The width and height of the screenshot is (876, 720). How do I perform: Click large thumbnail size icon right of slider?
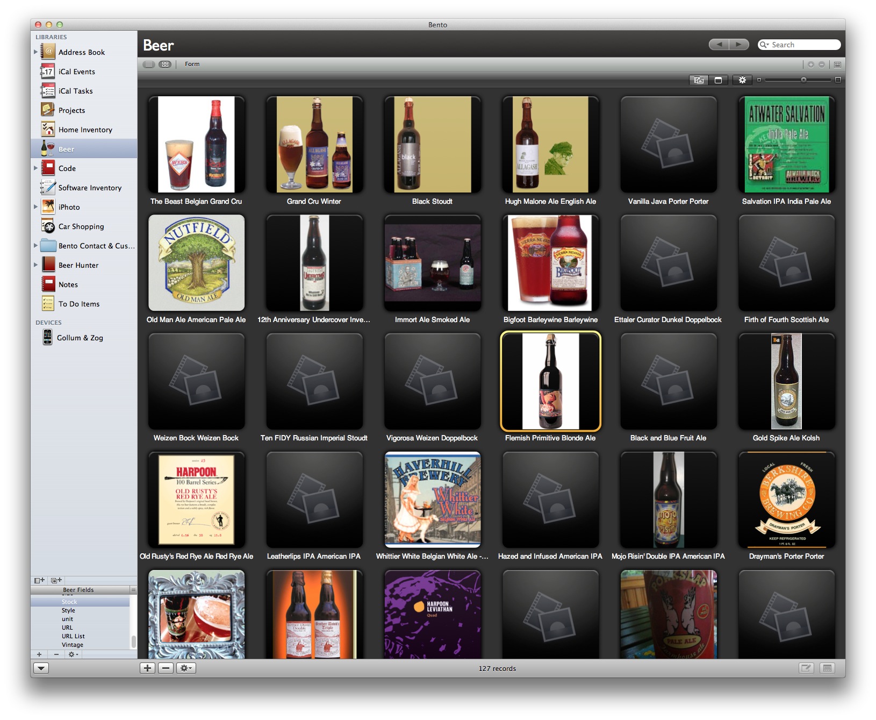pyautogui.click(x=838, y=80)
